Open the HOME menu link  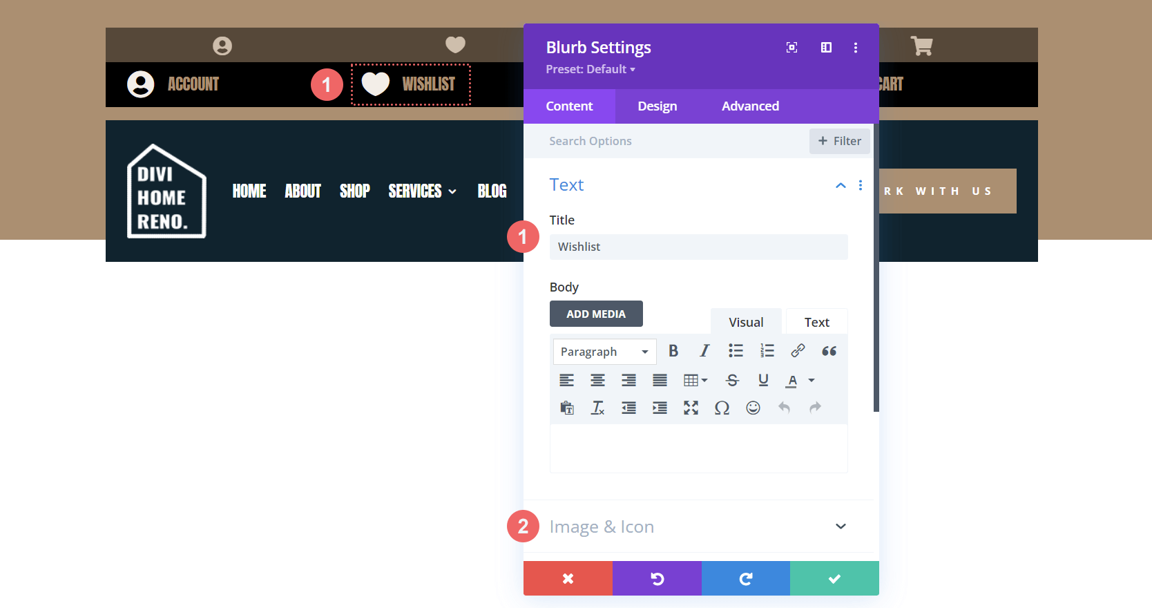coord(249,191)
